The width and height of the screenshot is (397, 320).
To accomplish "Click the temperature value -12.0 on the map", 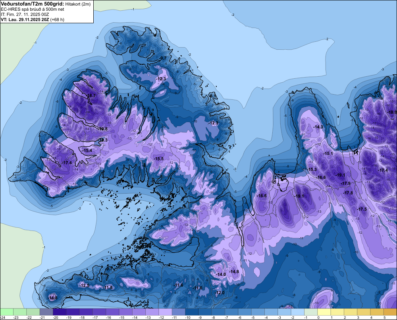I will (x=220, y=293).
